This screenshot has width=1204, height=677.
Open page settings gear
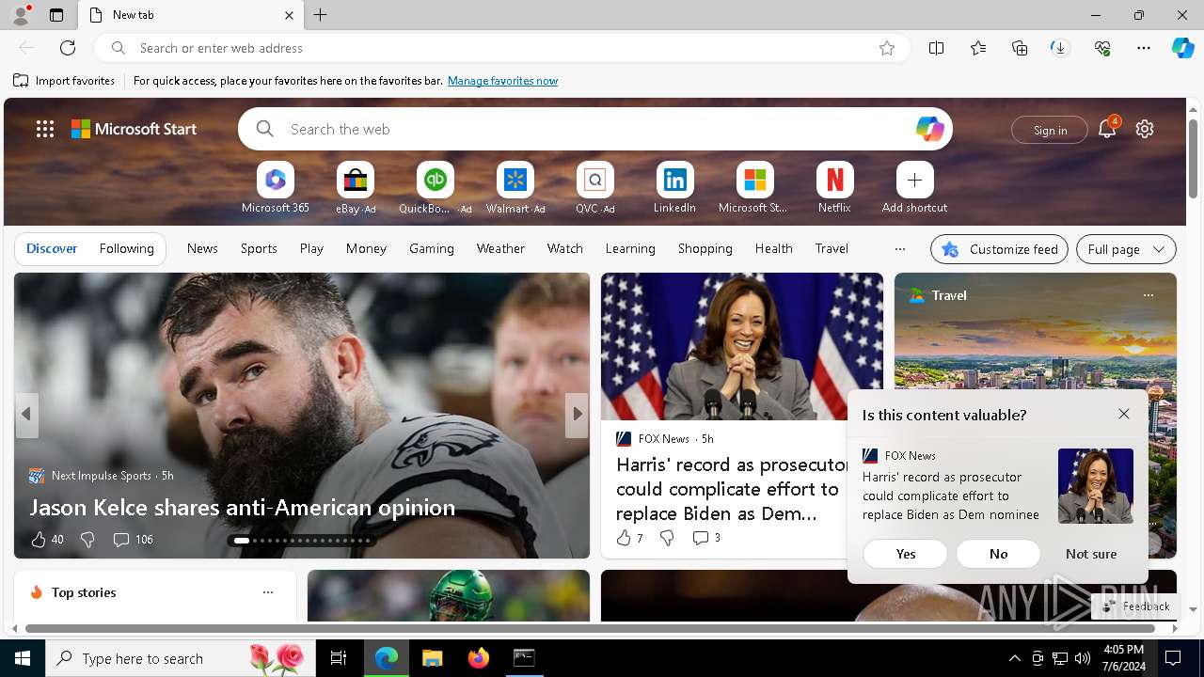point(1145,129)
